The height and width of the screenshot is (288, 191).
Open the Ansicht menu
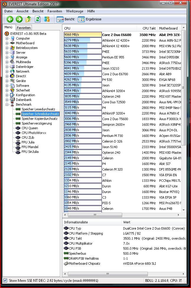(x=22, y=11)
